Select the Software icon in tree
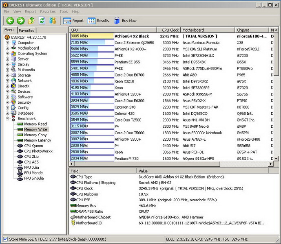 click(x=13, y=97)
